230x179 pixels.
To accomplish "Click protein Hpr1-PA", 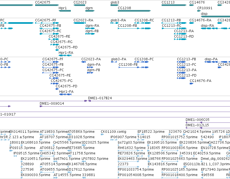I will coord(66,92).
